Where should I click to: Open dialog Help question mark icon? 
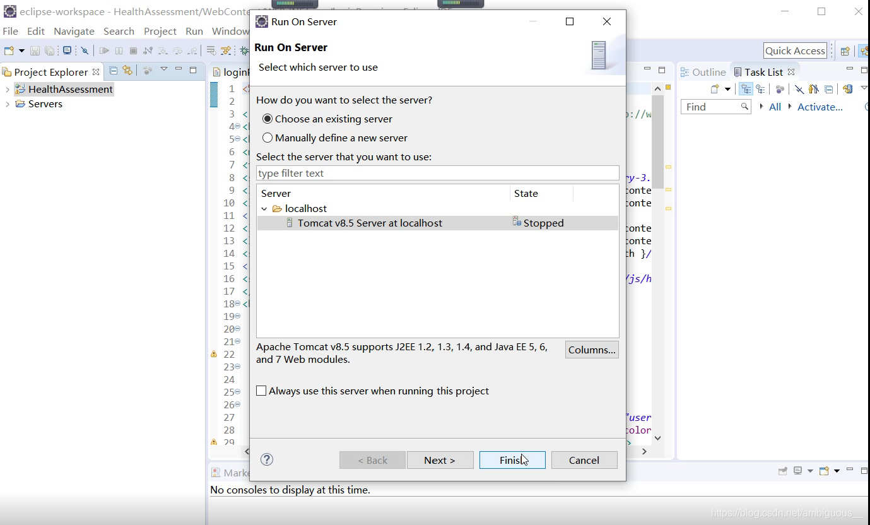tap(267, 459)
